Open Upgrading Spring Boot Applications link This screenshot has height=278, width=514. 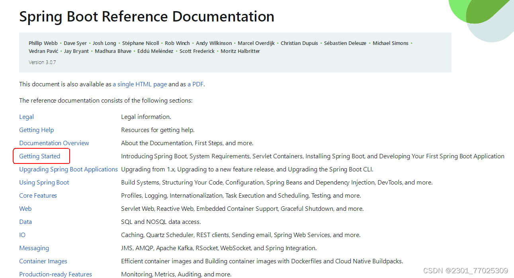(68, 169)
